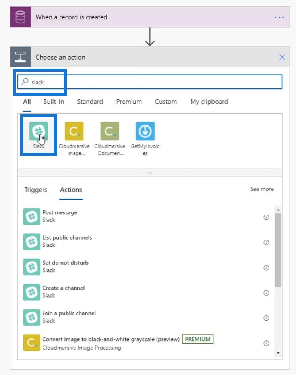Select the GetMyInvoices connector icon
Image resolution: width=296 pixels, height=375 pixels.
click(145, 131)
